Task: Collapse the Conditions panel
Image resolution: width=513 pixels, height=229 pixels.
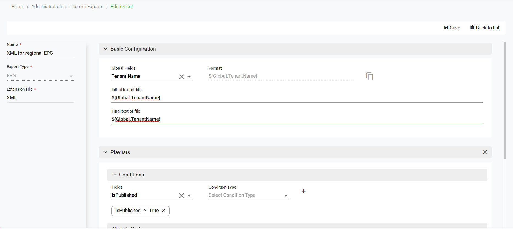Action: [x=114, y=175]
